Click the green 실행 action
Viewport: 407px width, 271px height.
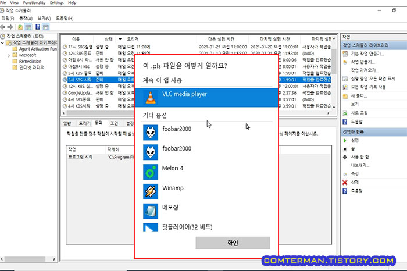tap(354, 140)
